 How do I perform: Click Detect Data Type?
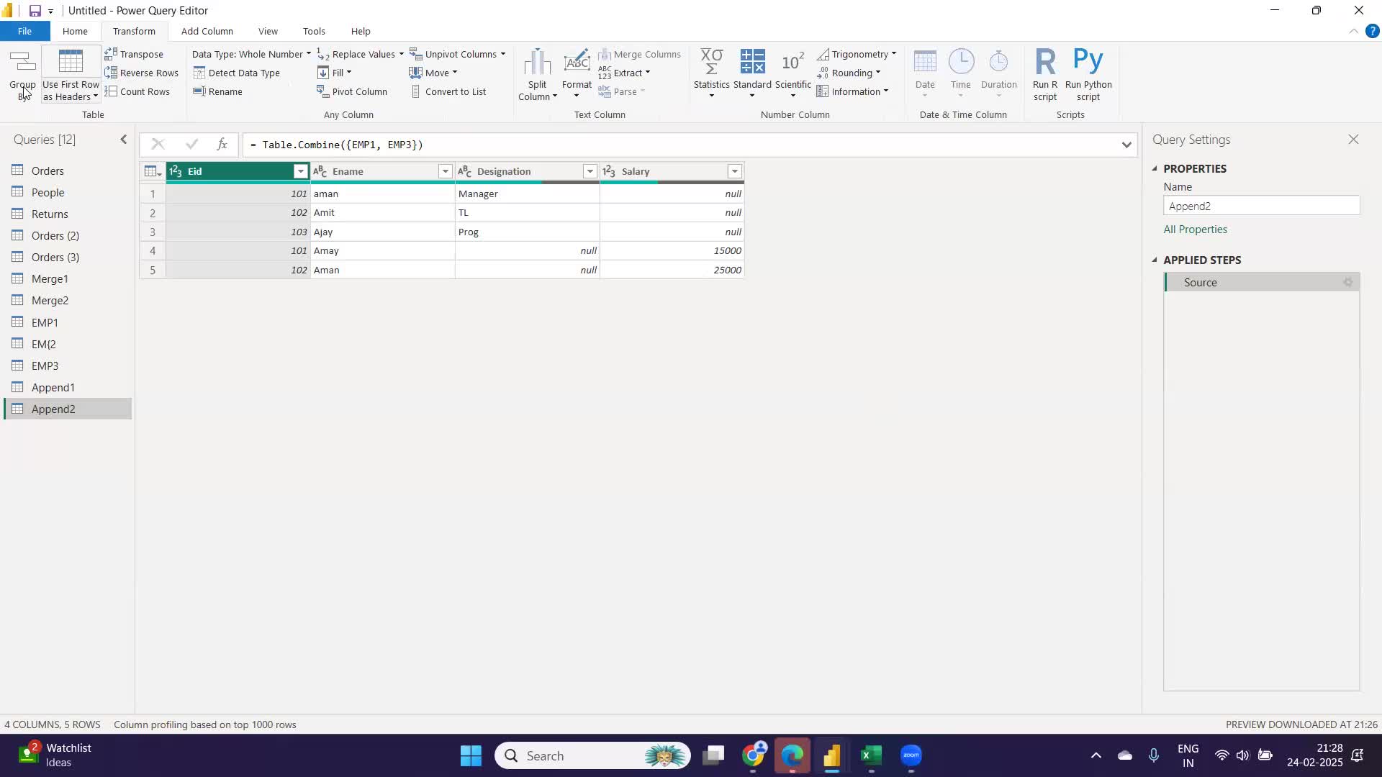click(x=236, y=73)
